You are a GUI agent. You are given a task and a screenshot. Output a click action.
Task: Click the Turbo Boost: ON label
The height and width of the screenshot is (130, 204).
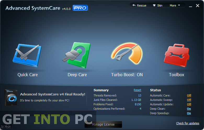[x=127, y=75]
